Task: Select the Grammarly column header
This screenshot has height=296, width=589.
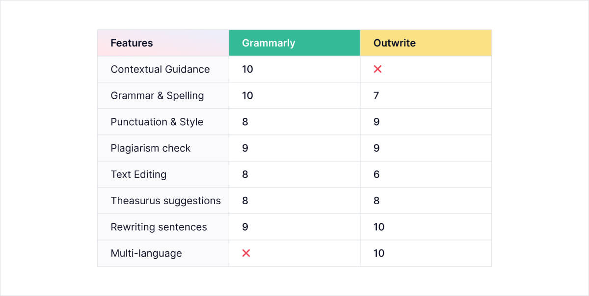Action: pyautogui.click(x=294, y=43)
